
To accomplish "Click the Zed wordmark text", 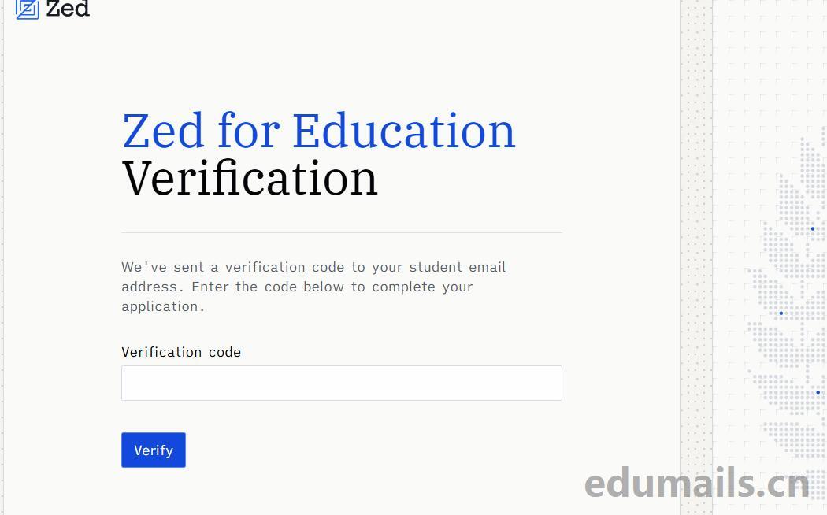I will coord(68,9).
